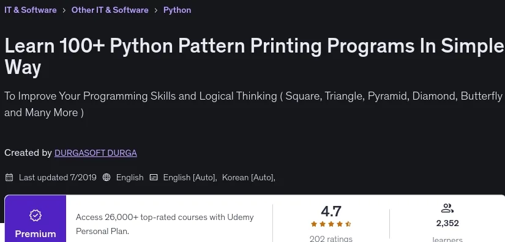Click the Premium label
The width and height of the screenshot is (505, 242).
click(x=36, y=234)
